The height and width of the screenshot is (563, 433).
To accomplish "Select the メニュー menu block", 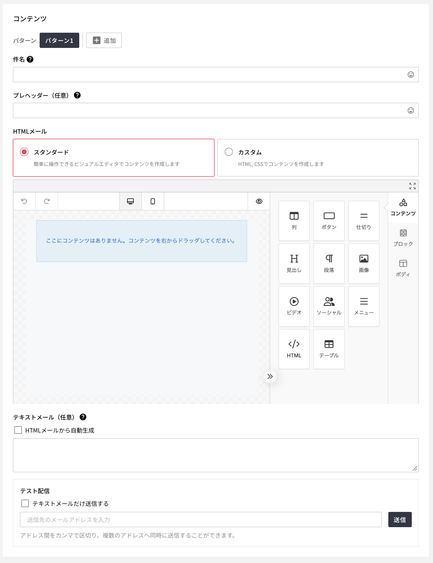I will 364,306.
